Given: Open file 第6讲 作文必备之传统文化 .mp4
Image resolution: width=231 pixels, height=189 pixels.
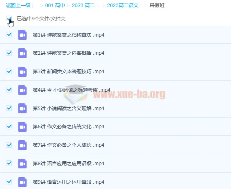Looking at the screenshot, I should [x=68, y=126].
